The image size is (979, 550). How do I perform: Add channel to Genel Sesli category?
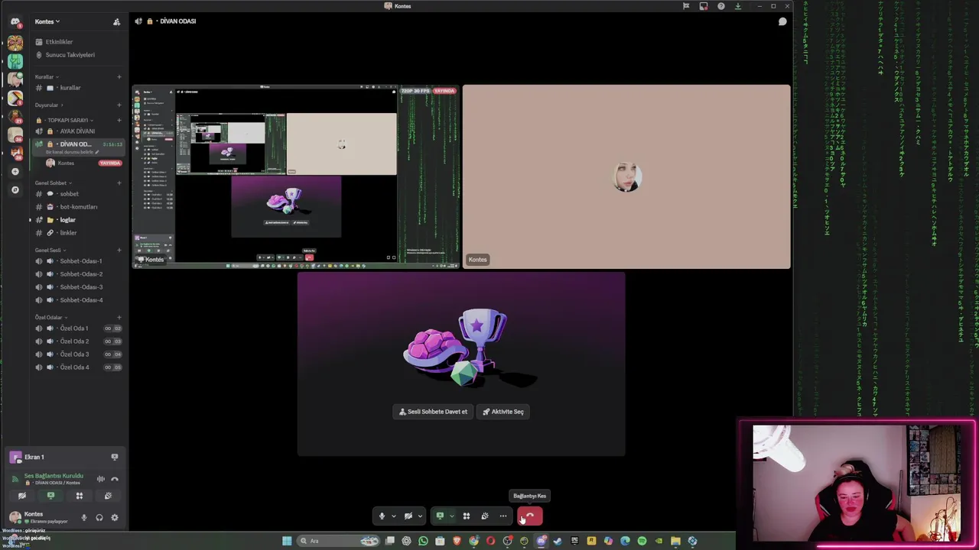click(119, 251)
